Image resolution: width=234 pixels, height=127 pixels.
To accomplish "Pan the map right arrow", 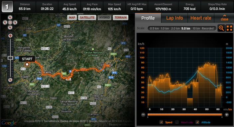I will coord(15,23).
